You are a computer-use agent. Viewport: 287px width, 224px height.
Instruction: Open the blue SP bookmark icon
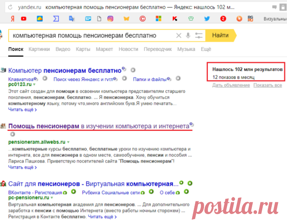click(88, 19)
